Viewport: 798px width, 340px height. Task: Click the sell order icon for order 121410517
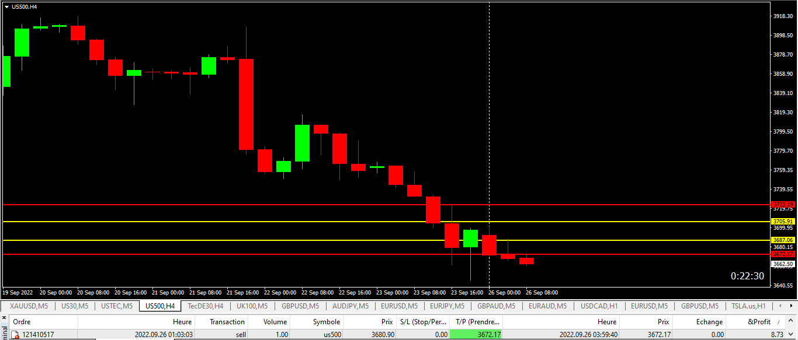[16, 335]
